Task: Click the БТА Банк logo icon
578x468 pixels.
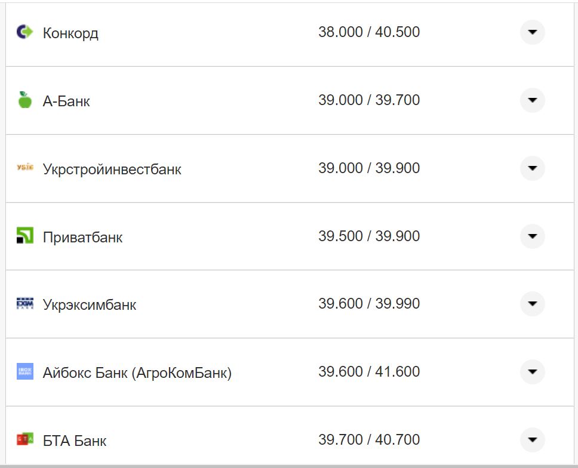Action: 25,439
